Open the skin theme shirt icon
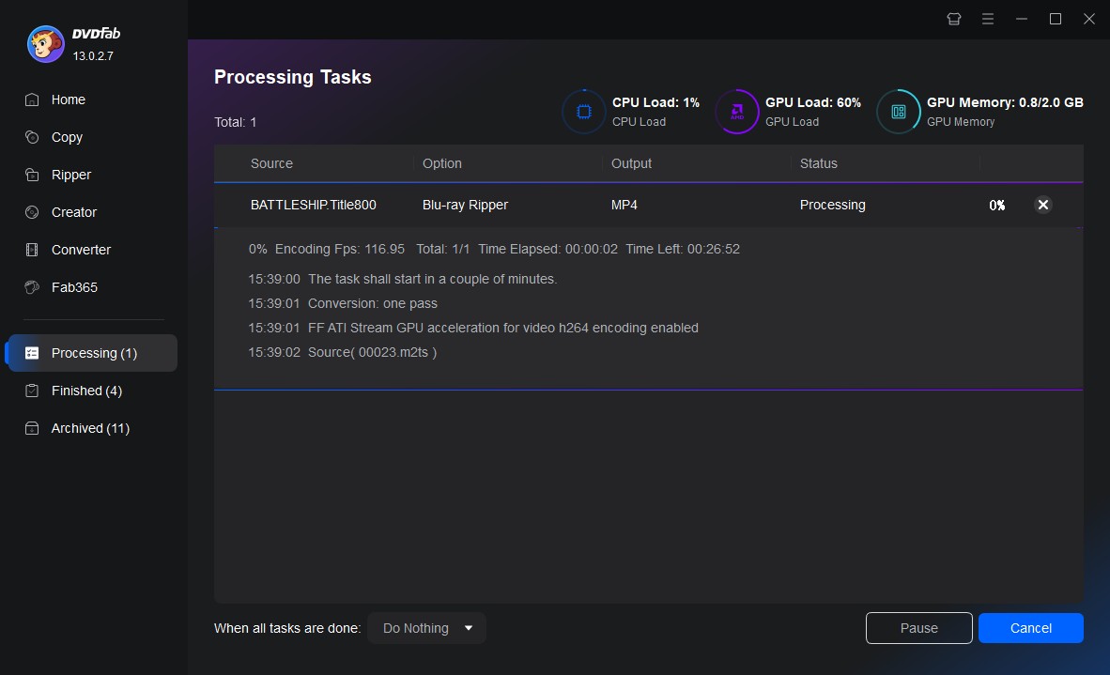 [x=954, y=19]
